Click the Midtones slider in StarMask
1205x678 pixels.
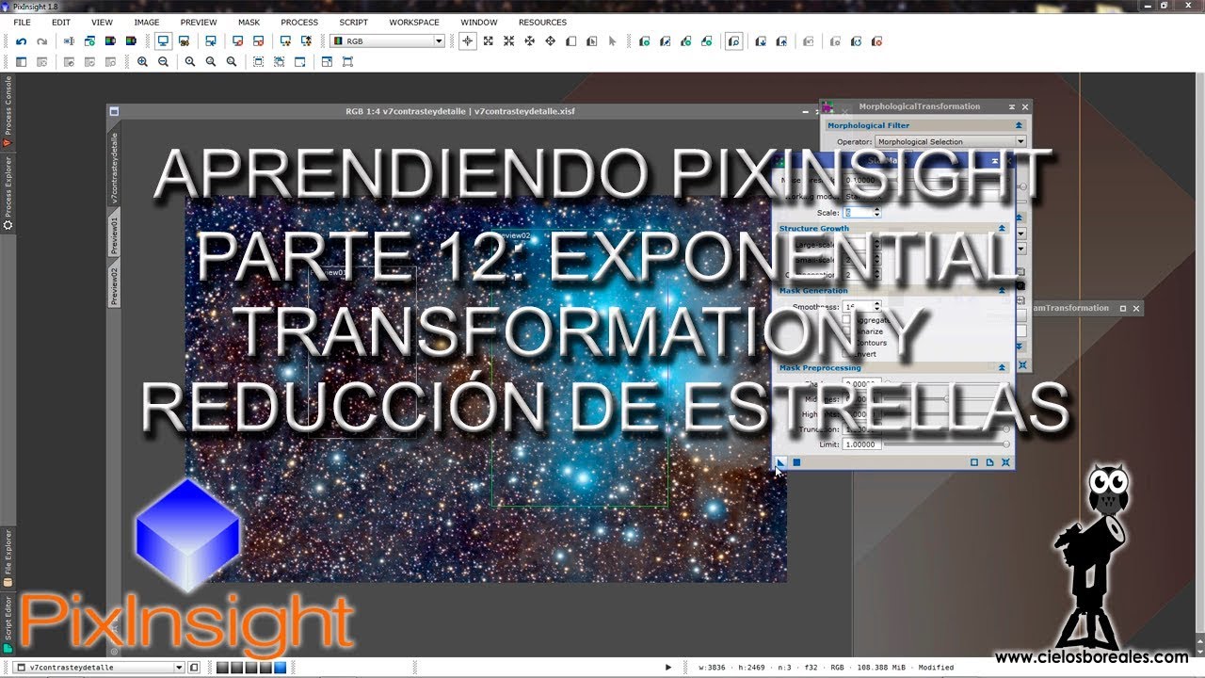(946, 399)
